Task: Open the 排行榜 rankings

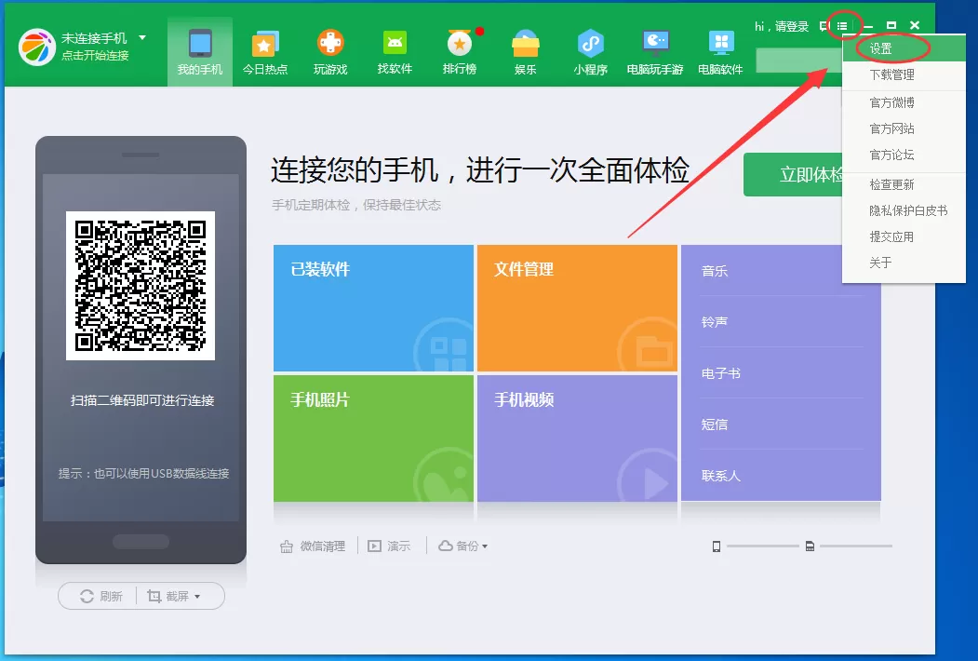Action: 460,52
